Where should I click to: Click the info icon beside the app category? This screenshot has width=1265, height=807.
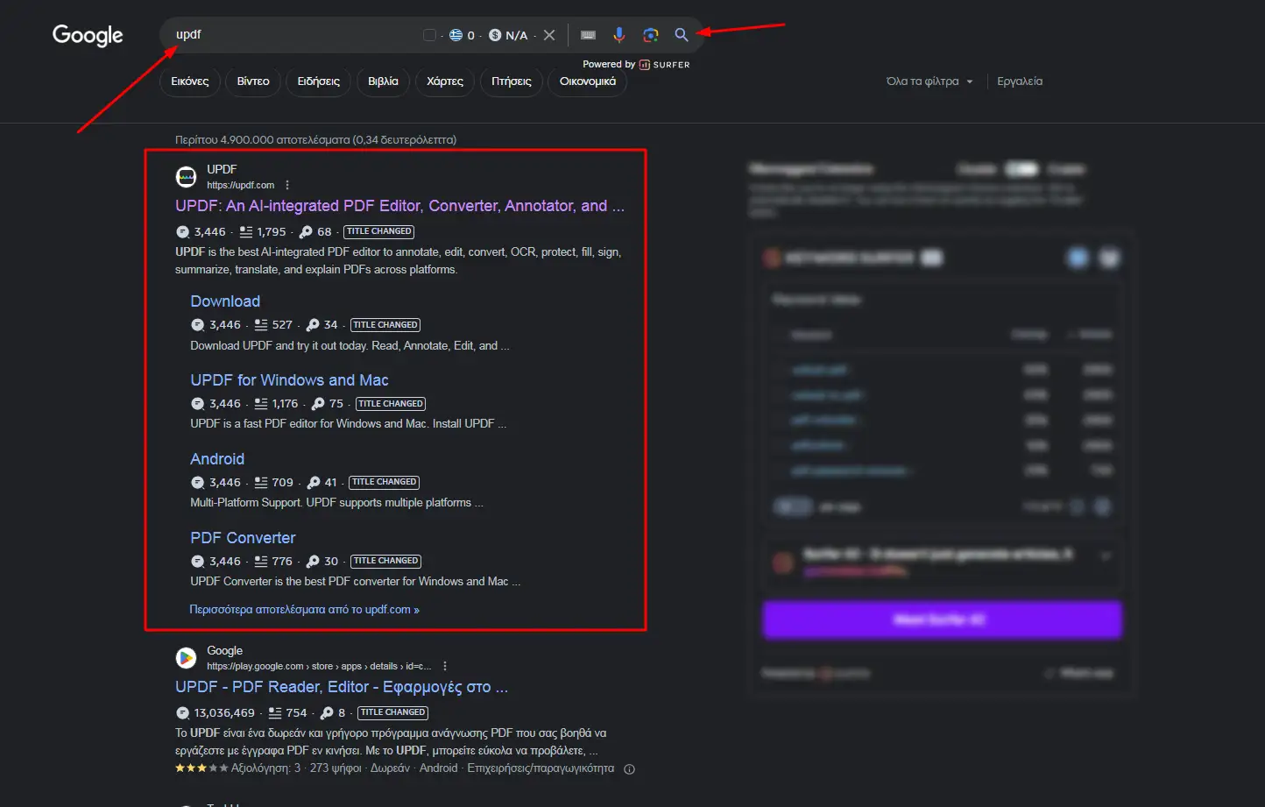click(629, 769)
